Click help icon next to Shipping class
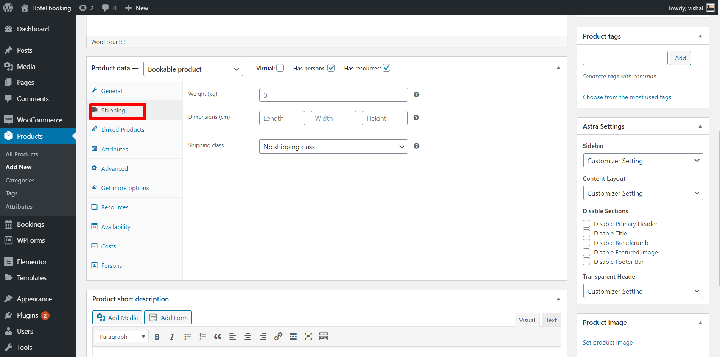 [416, 146]
